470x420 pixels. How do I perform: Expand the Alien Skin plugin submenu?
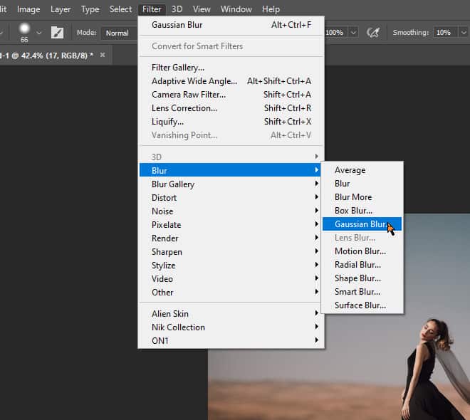(x=231, y=314)
